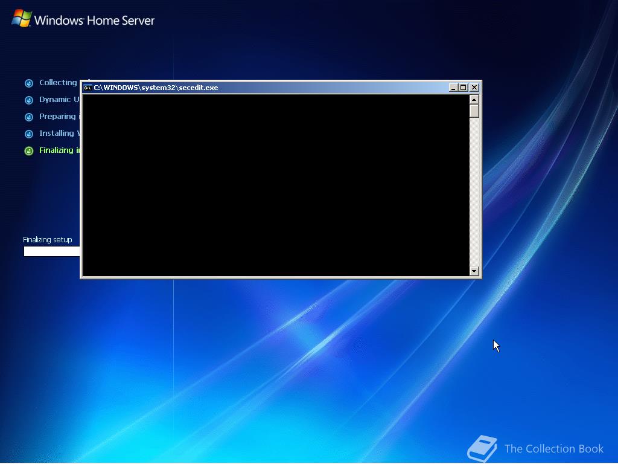The height and width of the screenshot is (464, 618).
Task: Click the console scrollbar down arrow
Action: tap(474, 271)
